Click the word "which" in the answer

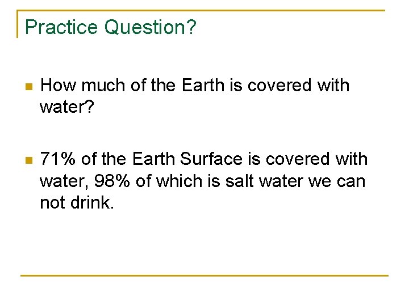[179, 181]
